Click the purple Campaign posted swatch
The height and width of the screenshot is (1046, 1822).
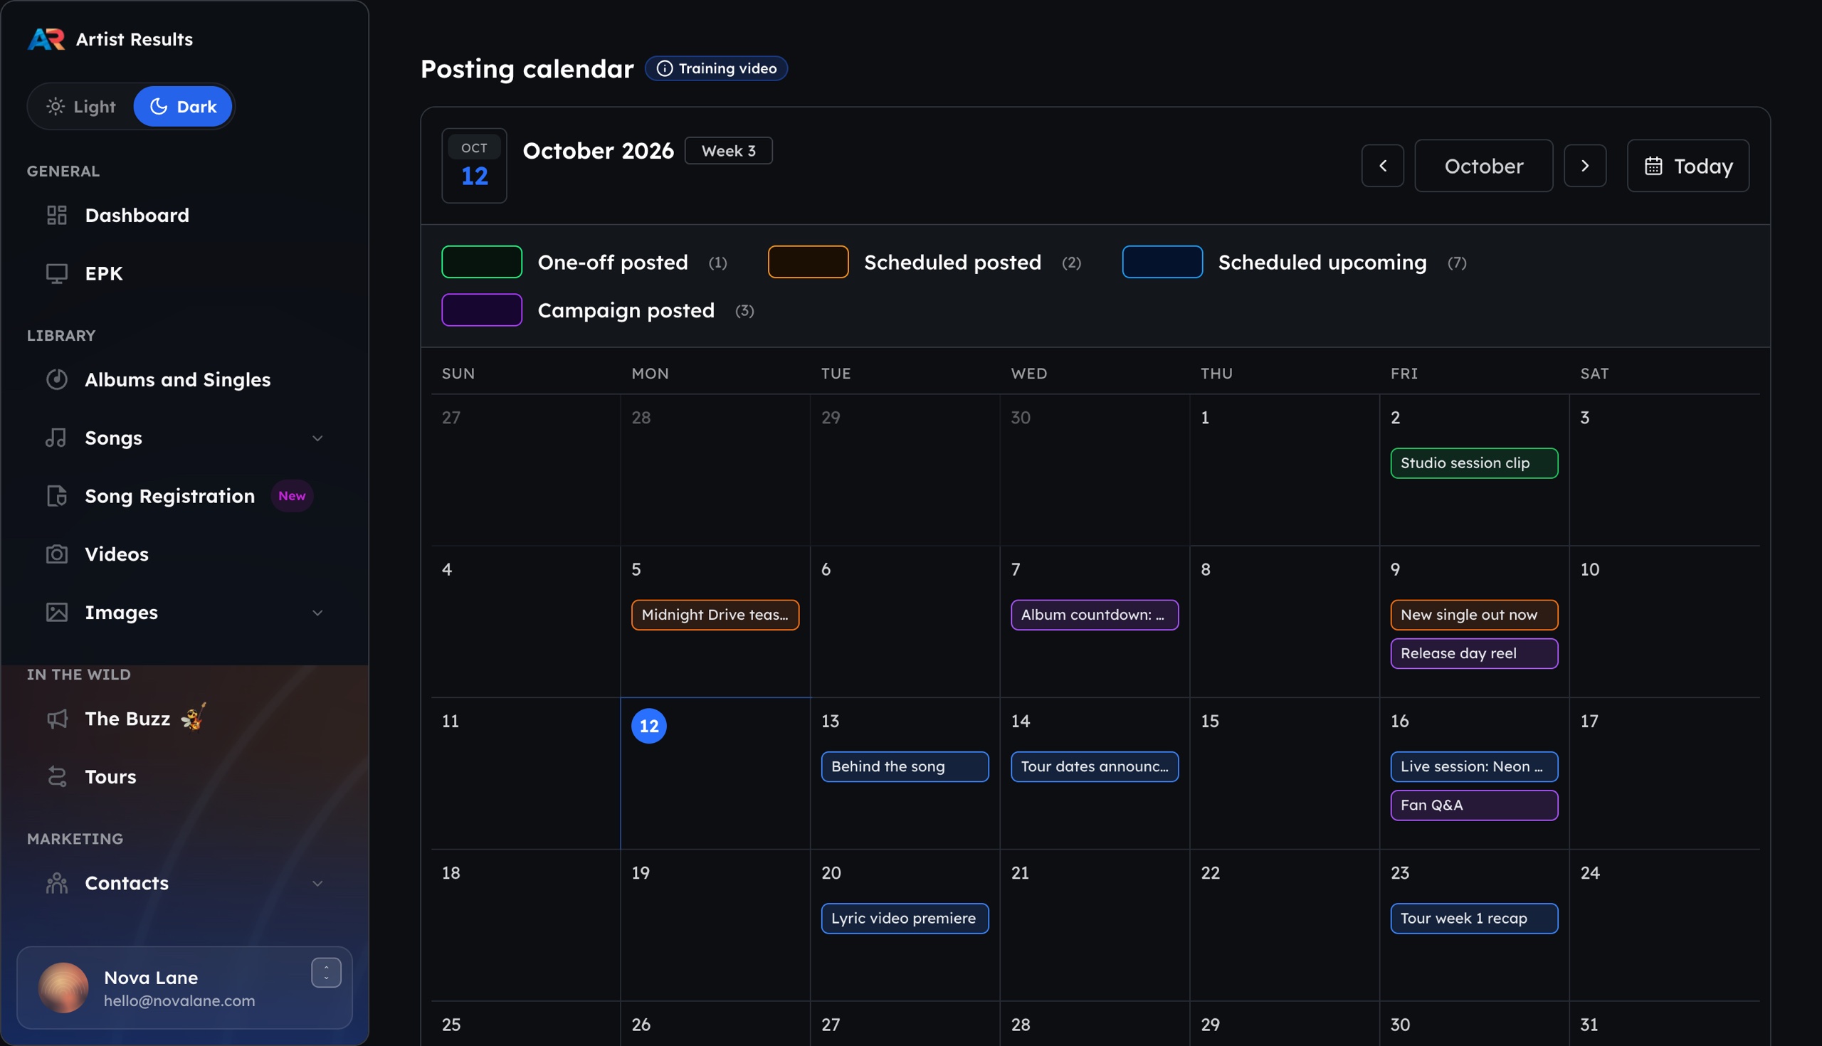(x=481, y=310)
